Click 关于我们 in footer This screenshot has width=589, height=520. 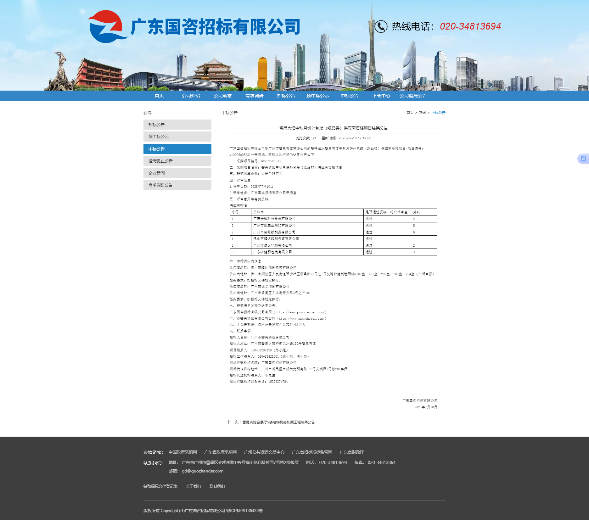pyautogui.click(x=193, y=486)
